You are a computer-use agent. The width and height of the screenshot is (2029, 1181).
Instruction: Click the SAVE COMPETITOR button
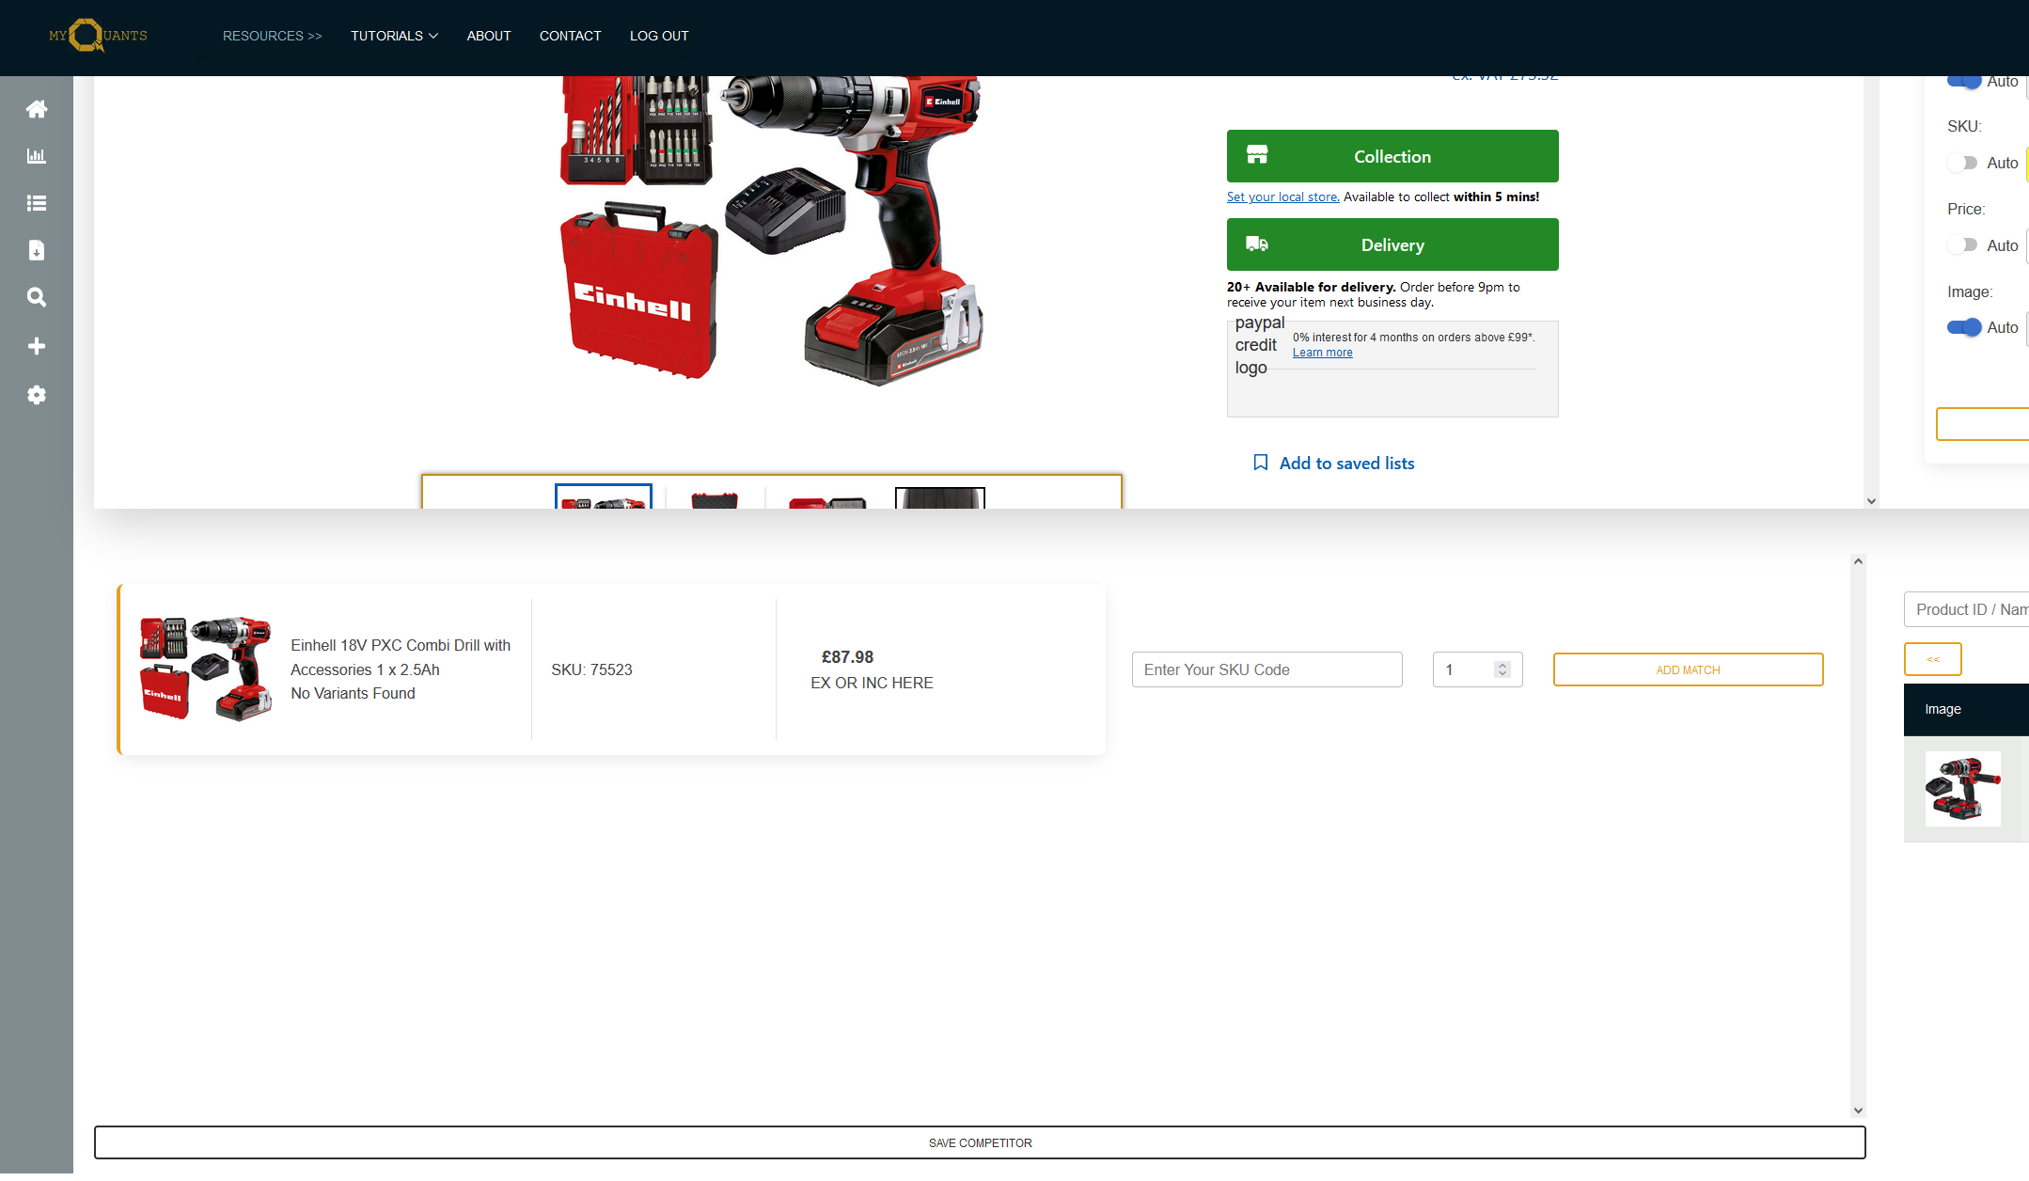980,1142
